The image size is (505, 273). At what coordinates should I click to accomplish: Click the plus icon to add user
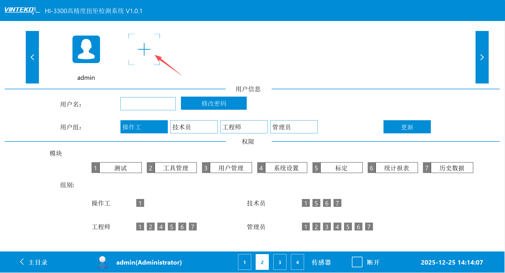pyautogui.click(x=144, y=49)
